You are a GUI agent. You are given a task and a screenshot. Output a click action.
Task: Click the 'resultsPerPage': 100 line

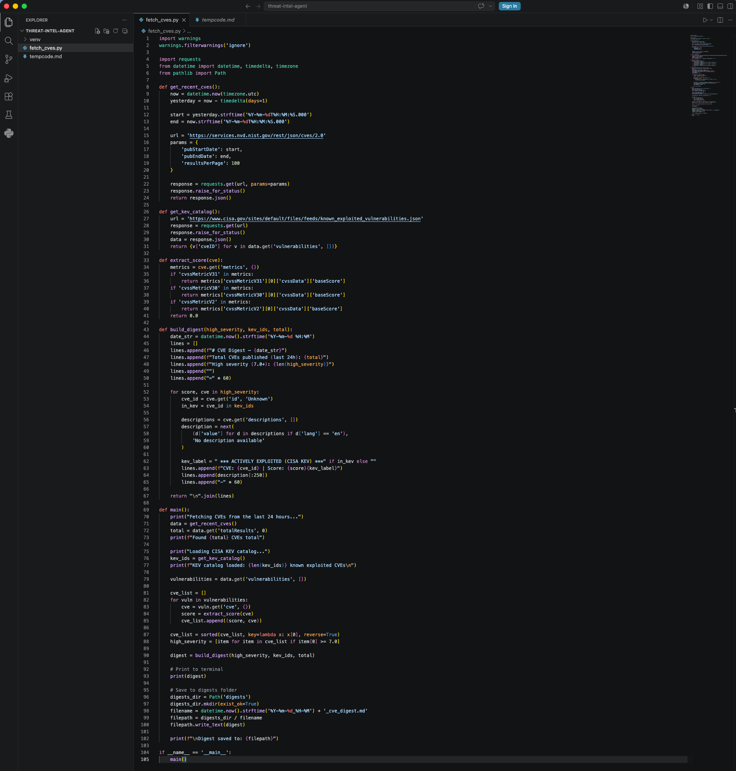click(x=210, y=163)
